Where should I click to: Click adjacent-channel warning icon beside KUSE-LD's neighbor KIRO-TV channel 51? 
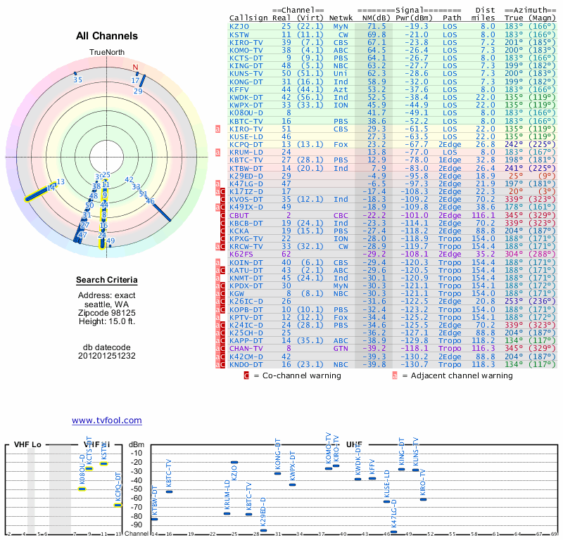218,129
